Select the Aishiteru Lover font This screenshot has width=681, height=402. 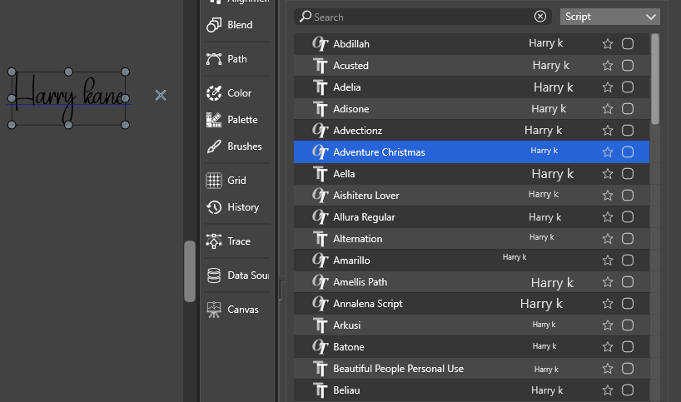click(366, 195)
